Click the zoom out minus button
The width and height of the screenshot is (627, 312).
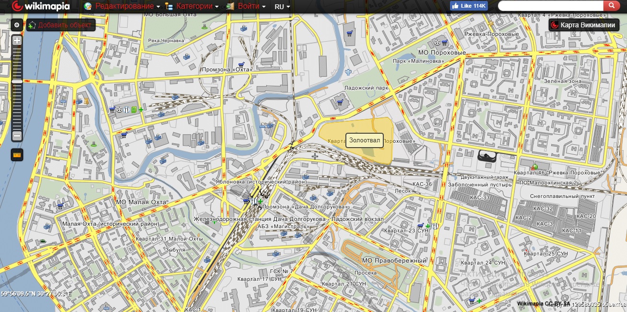click(x=17, y=136)
